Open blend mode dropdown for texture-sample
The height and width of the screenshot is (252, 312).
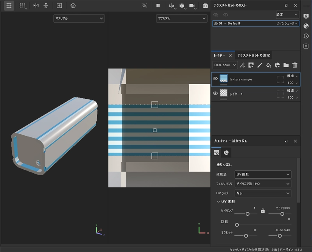point(292,76)
